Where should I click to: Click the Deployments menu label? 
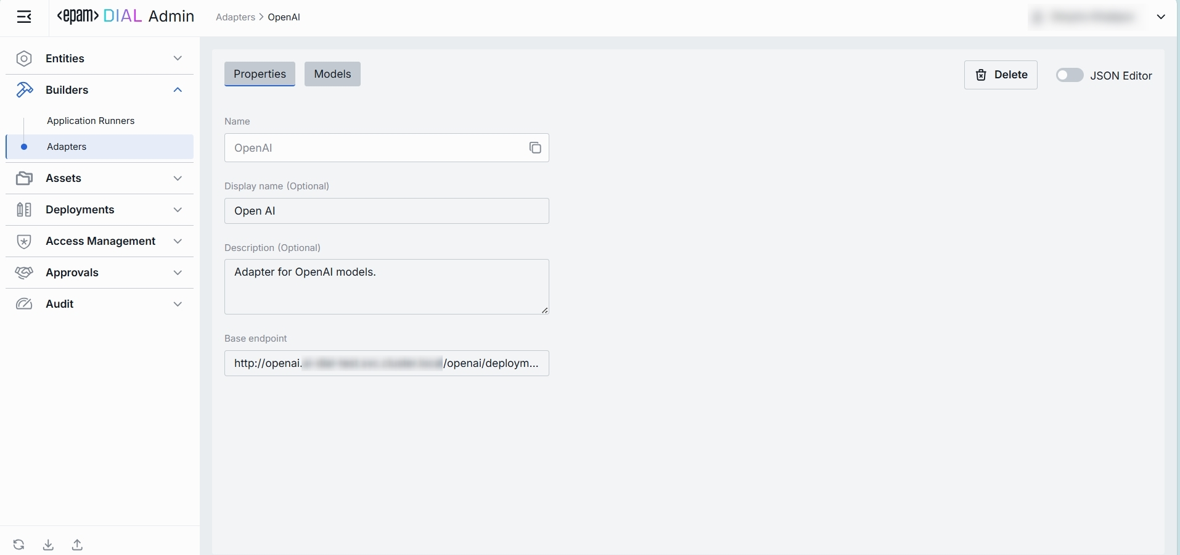pos(80,210)
